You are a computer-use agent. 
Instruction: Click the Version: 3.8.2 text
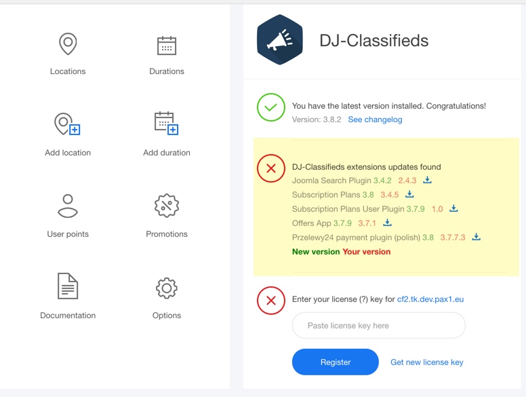(x=317, y=119)
